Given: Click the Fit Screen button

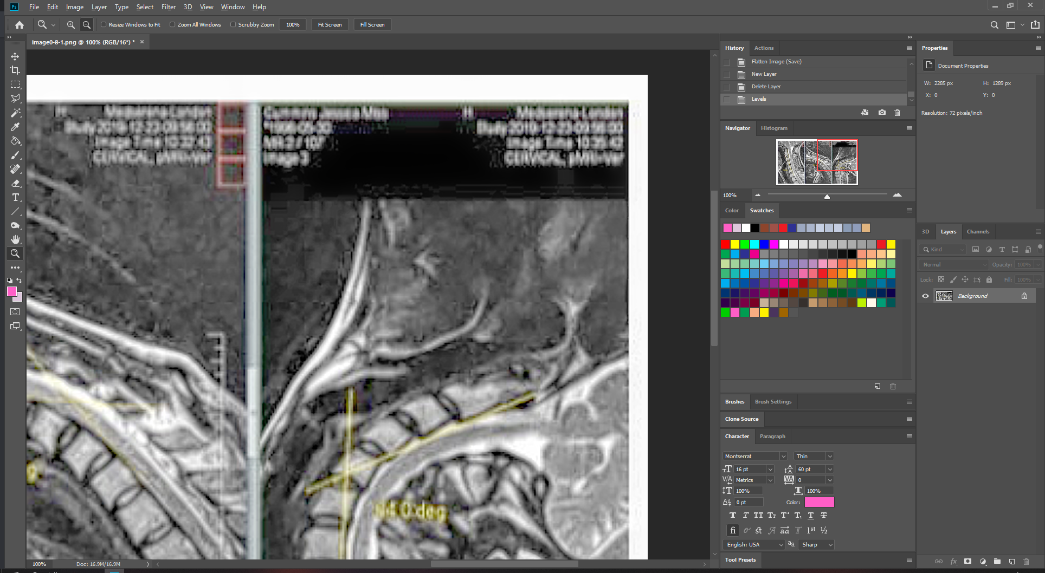Looking at the screenshot, I should point(330,25).
